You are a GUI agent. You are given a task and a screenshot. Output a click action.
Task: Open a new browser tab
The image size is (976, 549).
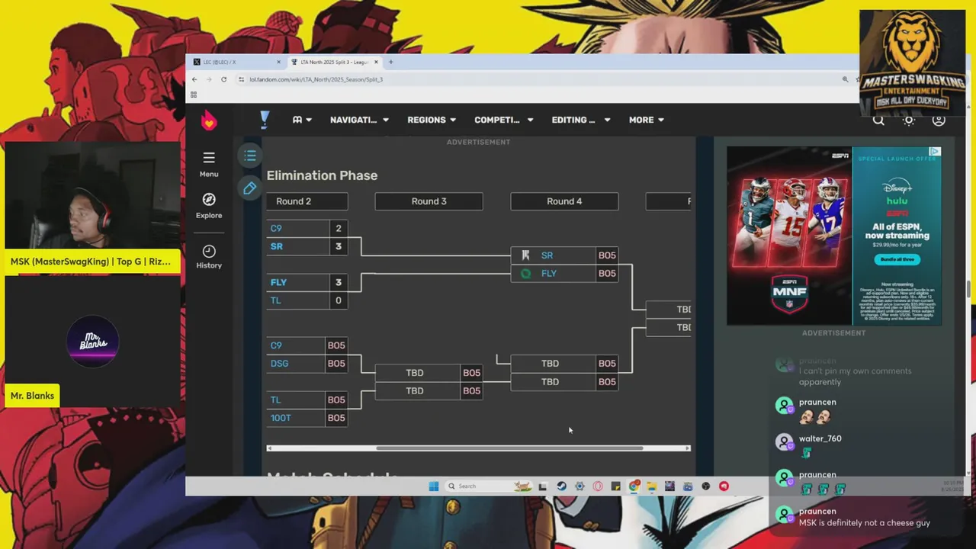390,62
